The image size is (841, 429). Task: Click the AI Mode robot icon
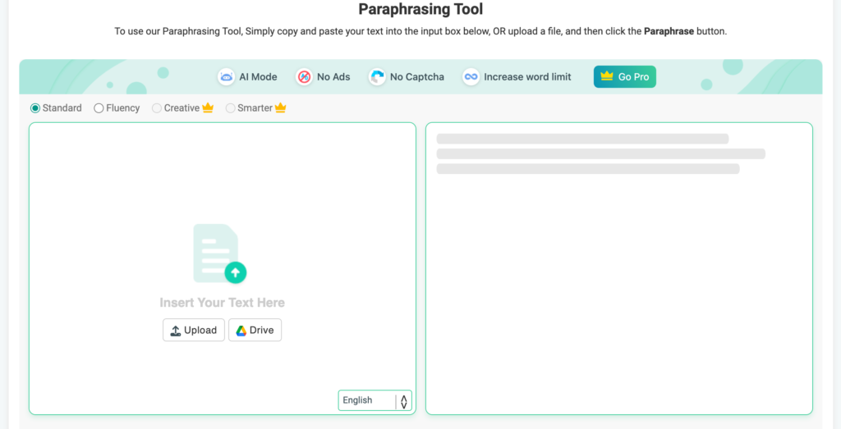tap(226, 77)
